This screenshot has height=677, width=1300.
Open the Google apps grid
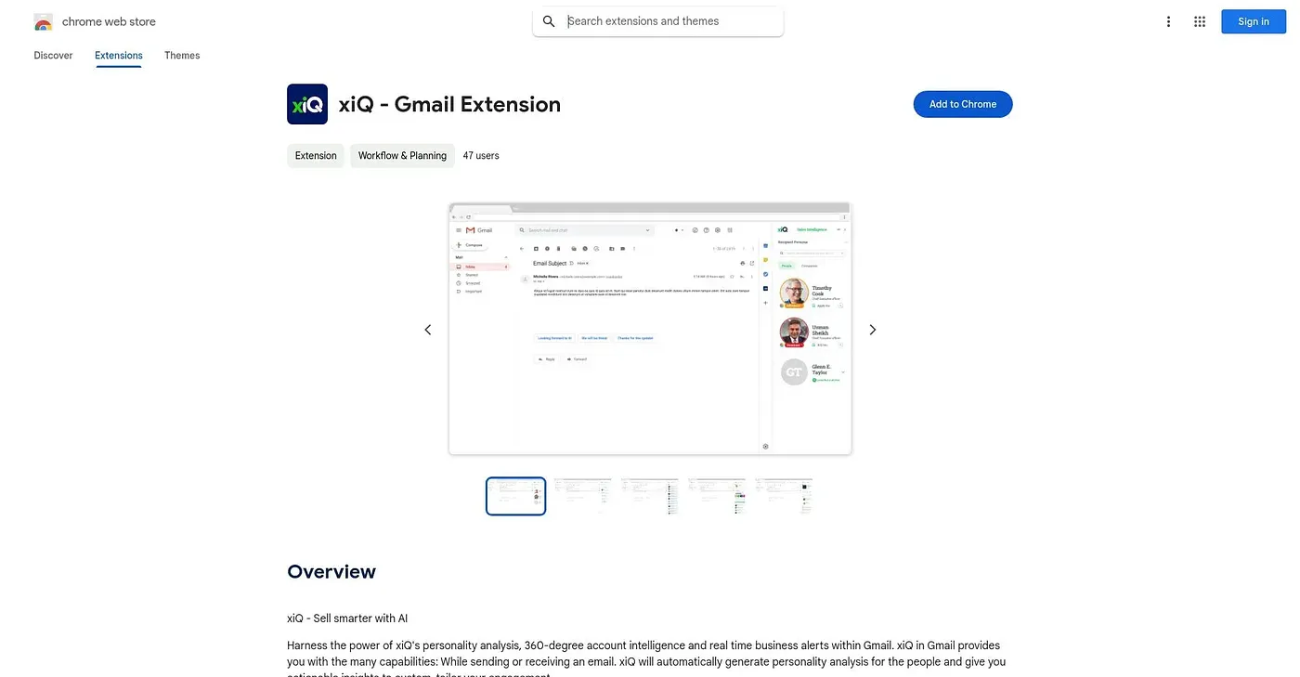click(1200, 21)
